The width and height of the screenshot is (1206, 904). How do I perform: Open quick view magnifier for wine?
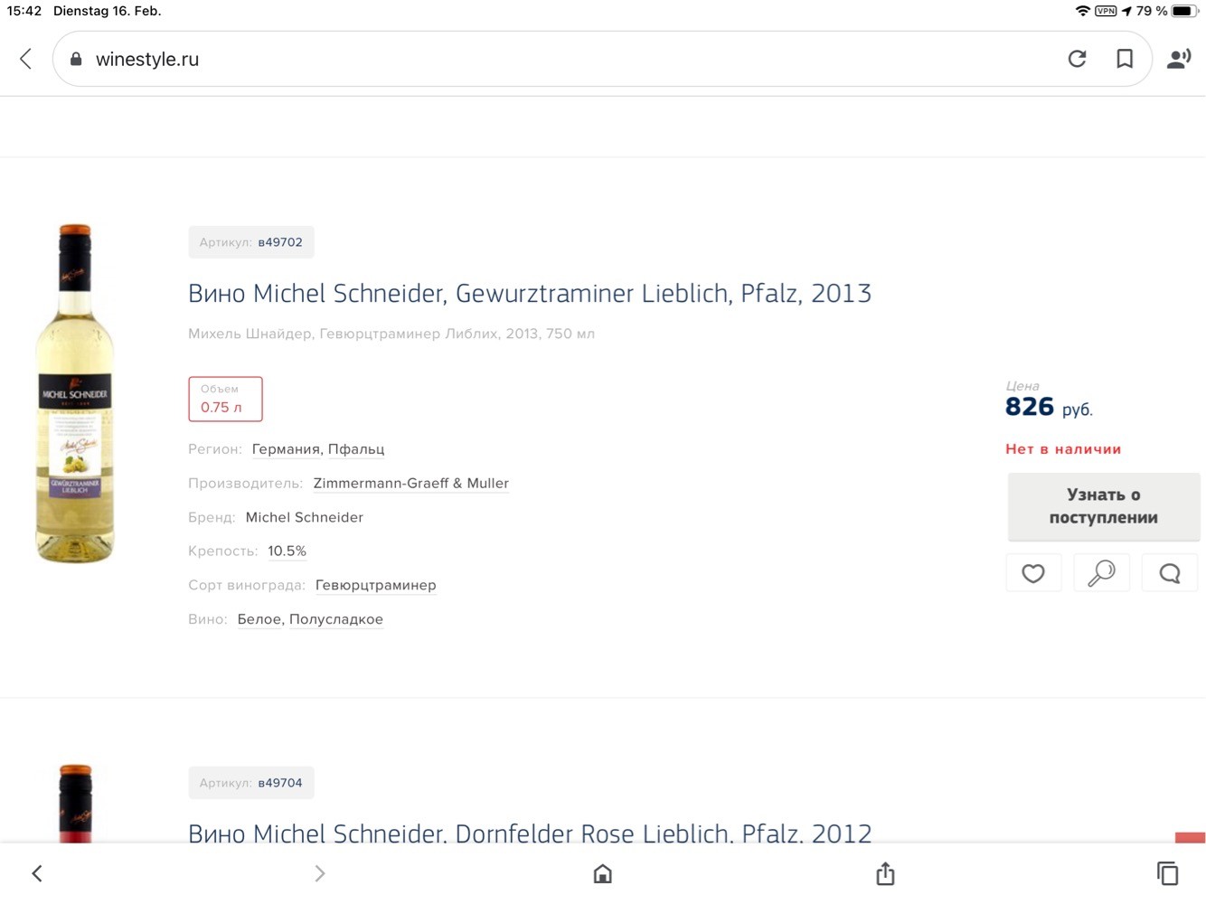(1101, 573)
